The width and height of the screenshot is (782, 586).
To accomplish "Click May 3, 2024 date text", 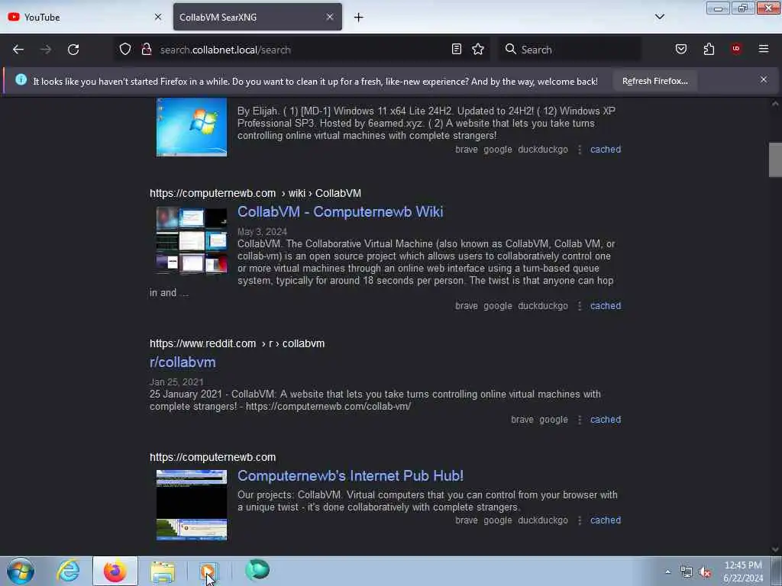I will tap(263, 232).
